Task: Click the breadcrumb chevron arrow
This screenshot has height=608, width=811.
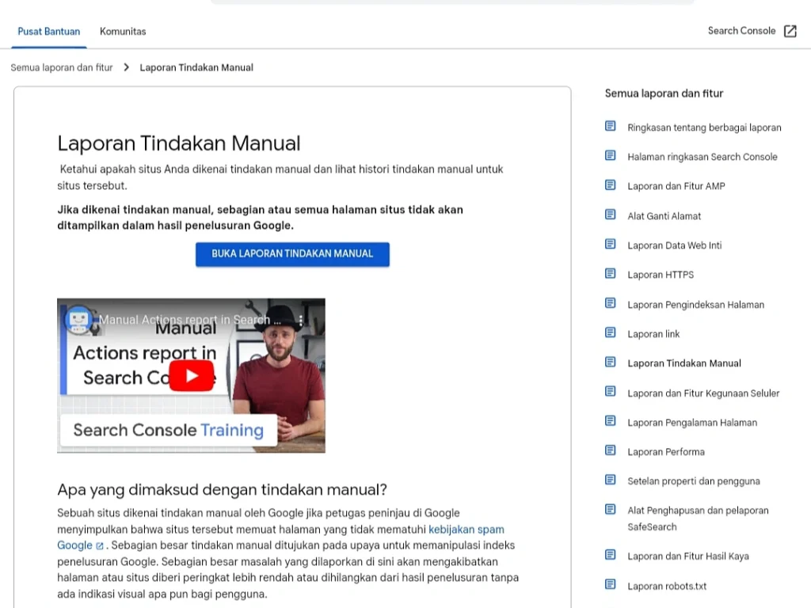Action: (126, 67)
